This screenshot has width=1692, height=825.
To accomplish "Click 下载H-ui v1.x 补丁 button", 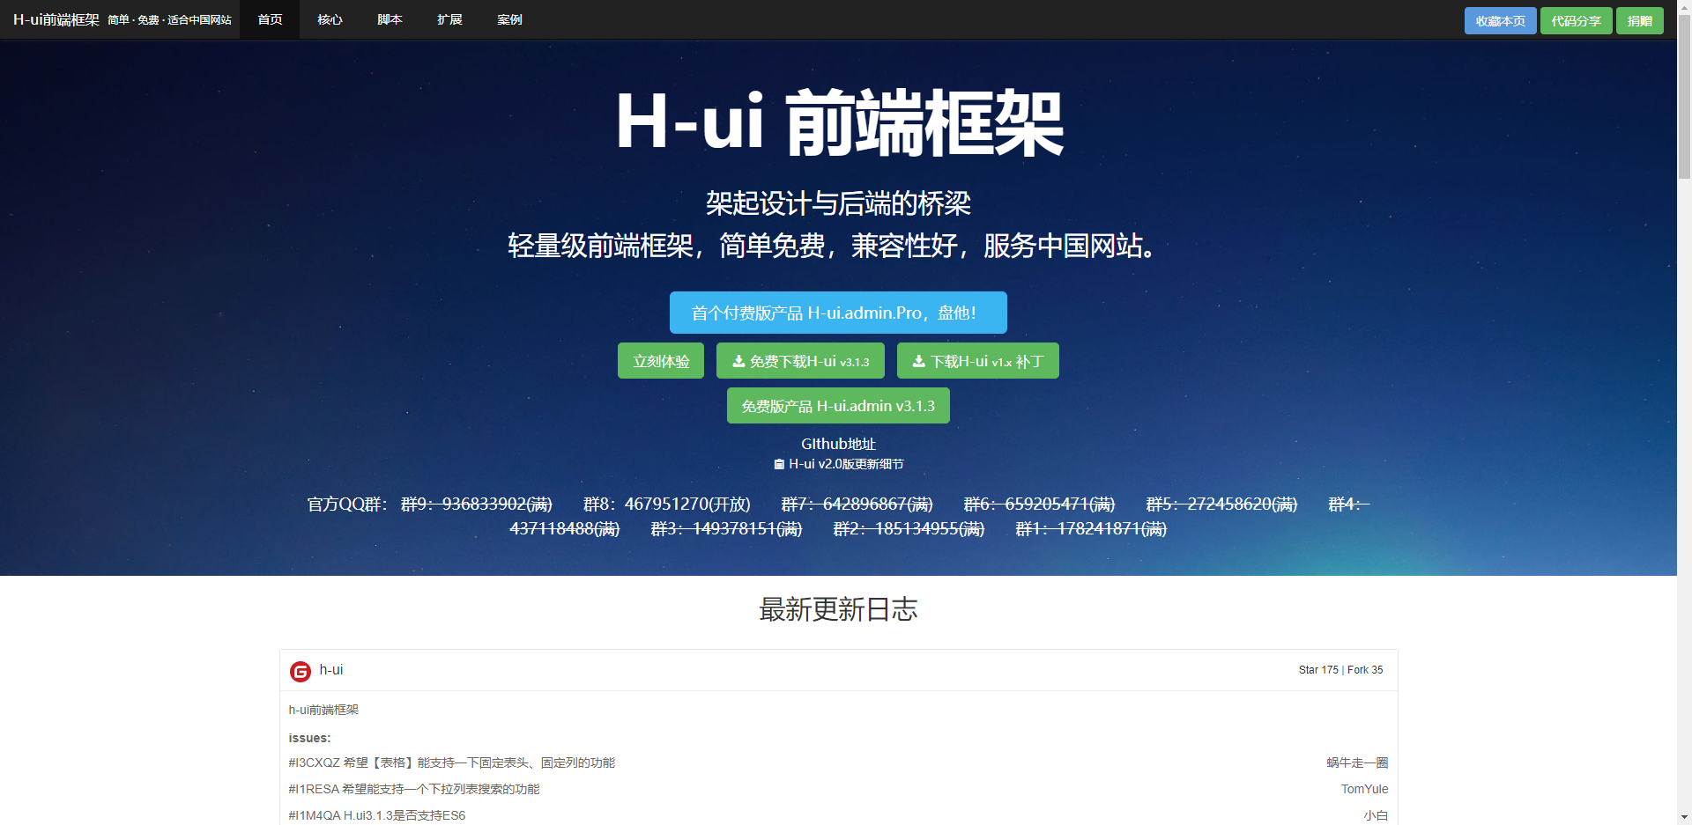I will tap(978, 361).
